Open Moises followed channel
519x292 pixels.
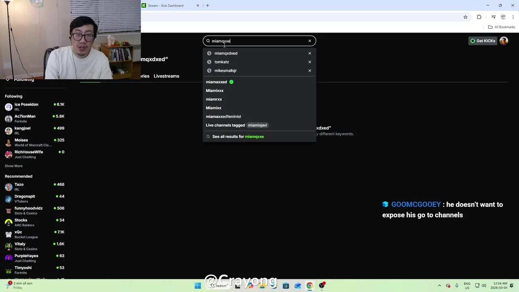[x=34, y=142]
